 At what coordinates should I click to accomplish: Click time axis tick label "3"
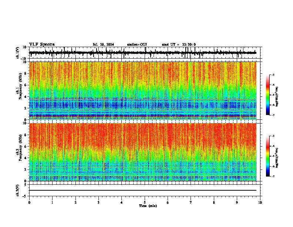pyautogui.click(x=98, y=203)
